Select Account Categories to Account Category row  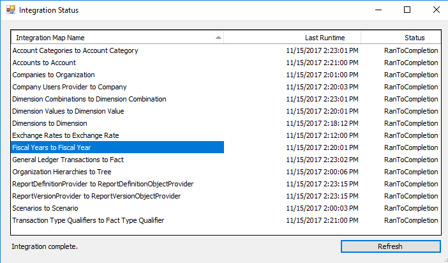click(226, 50)
